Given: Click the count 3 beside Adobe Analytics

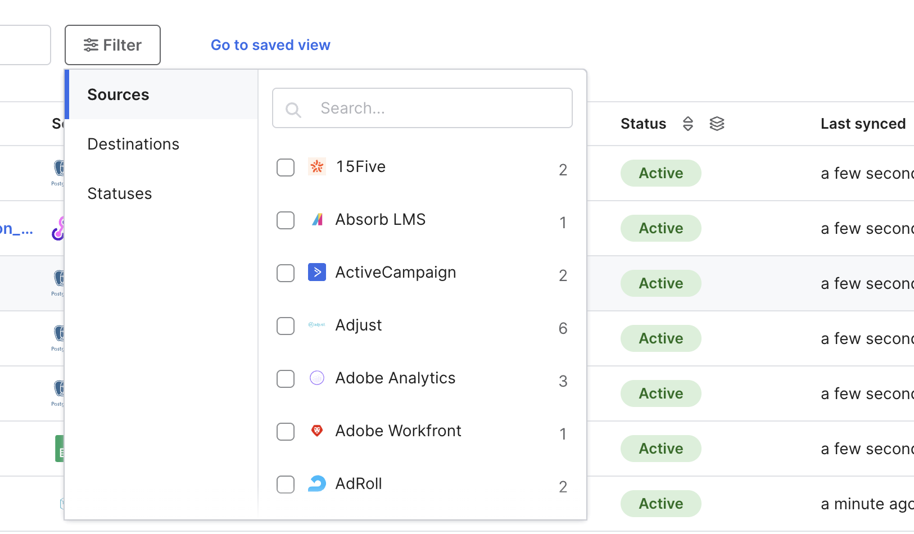Looking at the screenshot, I should coord(563,381).
